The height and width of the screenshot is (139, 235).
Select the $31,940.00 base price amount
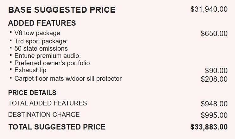pos(209,9)
